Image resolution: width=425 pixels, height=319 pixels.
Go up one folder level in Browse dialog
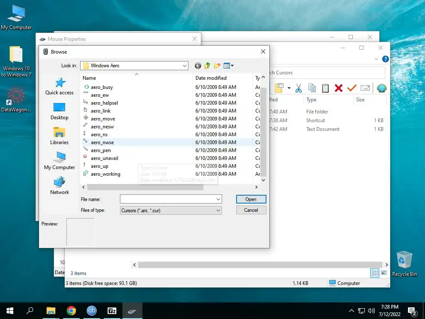click(208, 66)
